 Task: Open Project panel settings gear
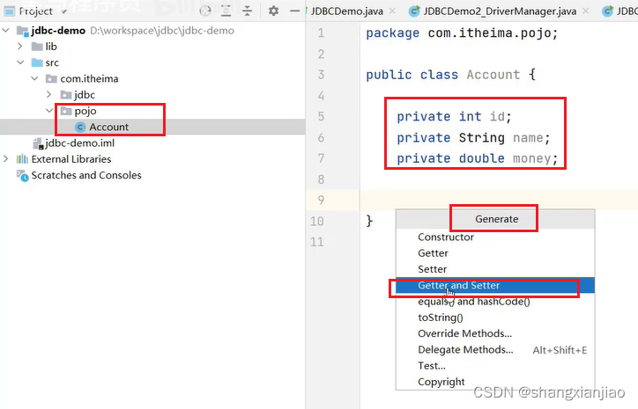click(x=273, y=11)
